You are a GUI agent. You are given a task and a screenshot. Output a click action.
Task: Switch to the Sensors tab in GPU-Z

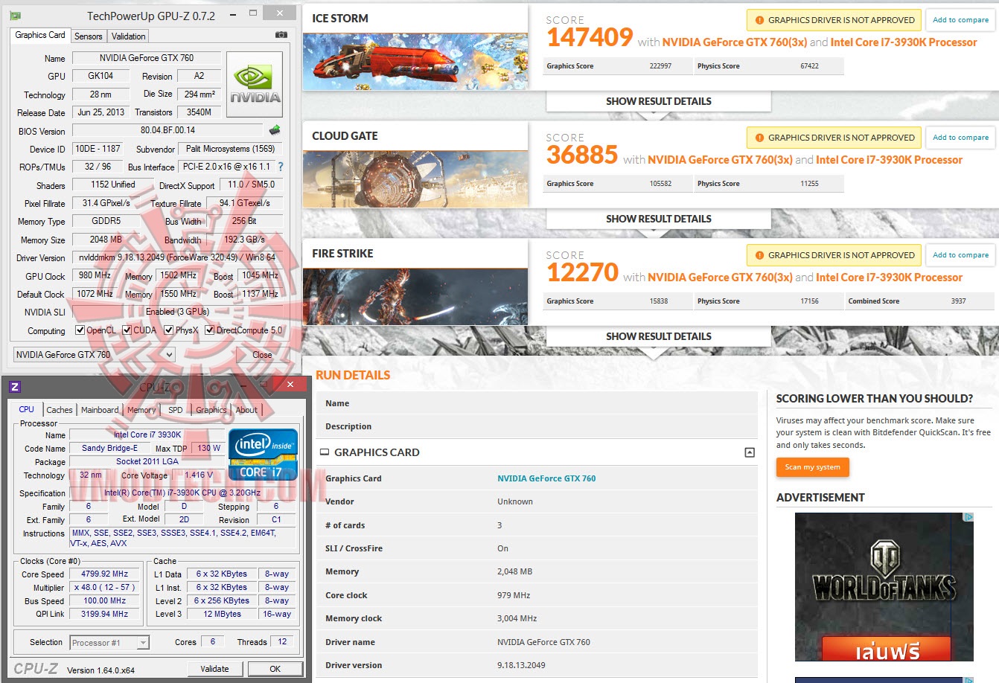[x=89, y=36]
